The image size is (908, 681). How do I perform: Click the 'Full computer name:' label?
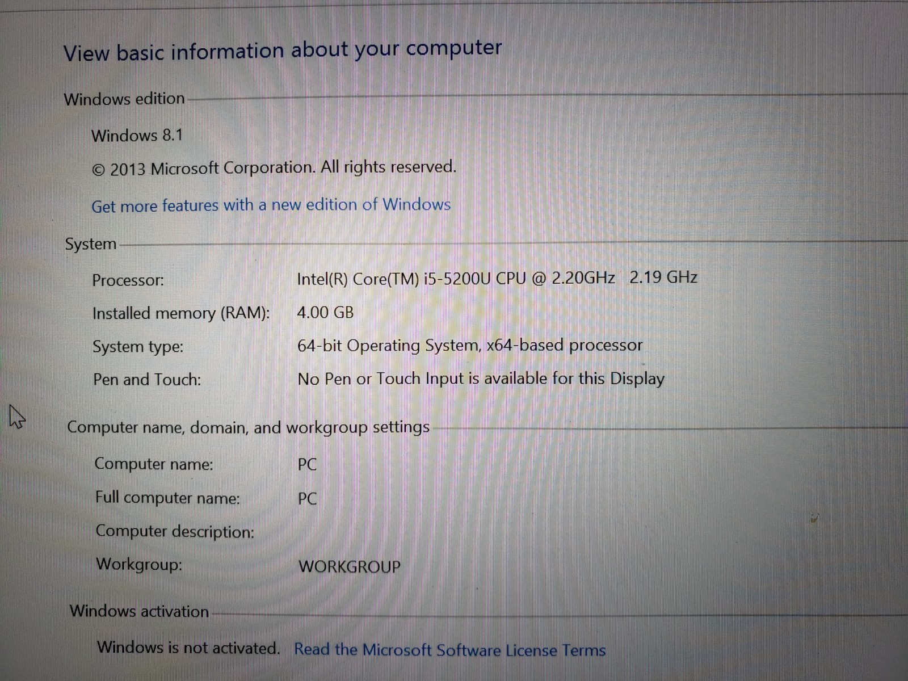(x=167, y=498)
